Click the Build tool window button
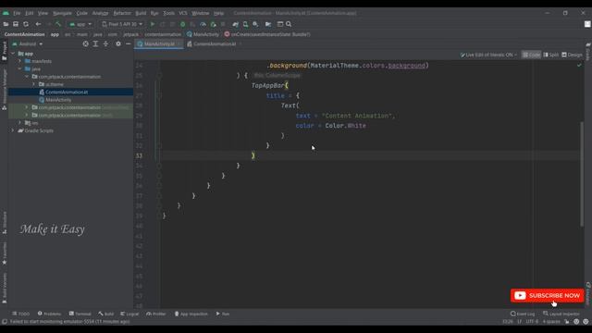The width and height of the screenshot is (592, 333). [x=106, y=314]
